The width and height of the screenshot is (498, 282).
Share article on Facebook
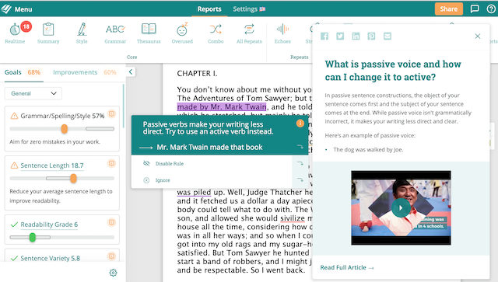tap(324, 37)
